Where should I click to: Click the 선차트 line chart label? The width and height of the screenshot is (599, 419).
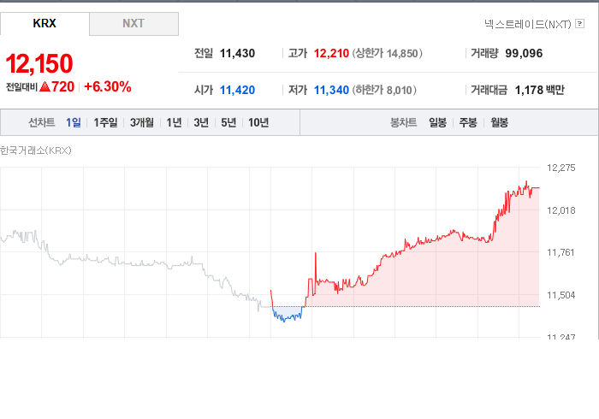[x=42, y=122]
